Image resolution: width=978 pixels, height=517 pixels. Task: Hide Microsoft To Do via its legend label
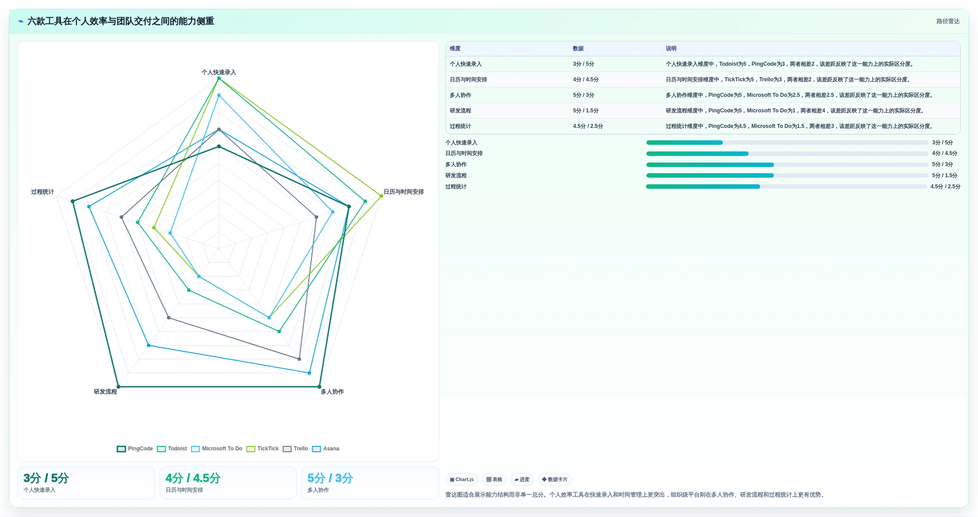pyautogui.click(x=222, y=449)
